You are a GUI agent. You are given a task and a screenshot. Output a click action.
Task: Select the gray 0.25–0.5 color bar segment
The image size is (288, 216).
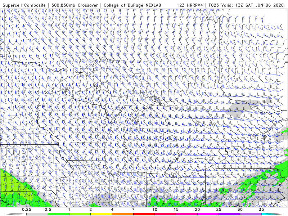coord(37,214)
